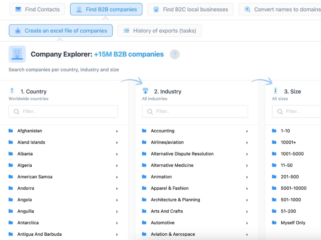Click the map pin icon beside Country heading
Viewport: 321px width, 240px height.
coord(12,90)
